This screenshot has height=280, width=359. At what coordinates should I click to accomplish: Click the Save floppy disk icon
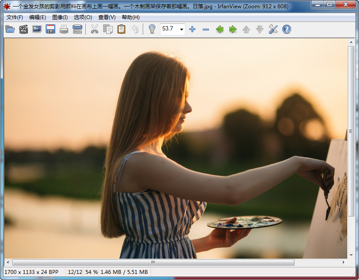pos(50,29)
